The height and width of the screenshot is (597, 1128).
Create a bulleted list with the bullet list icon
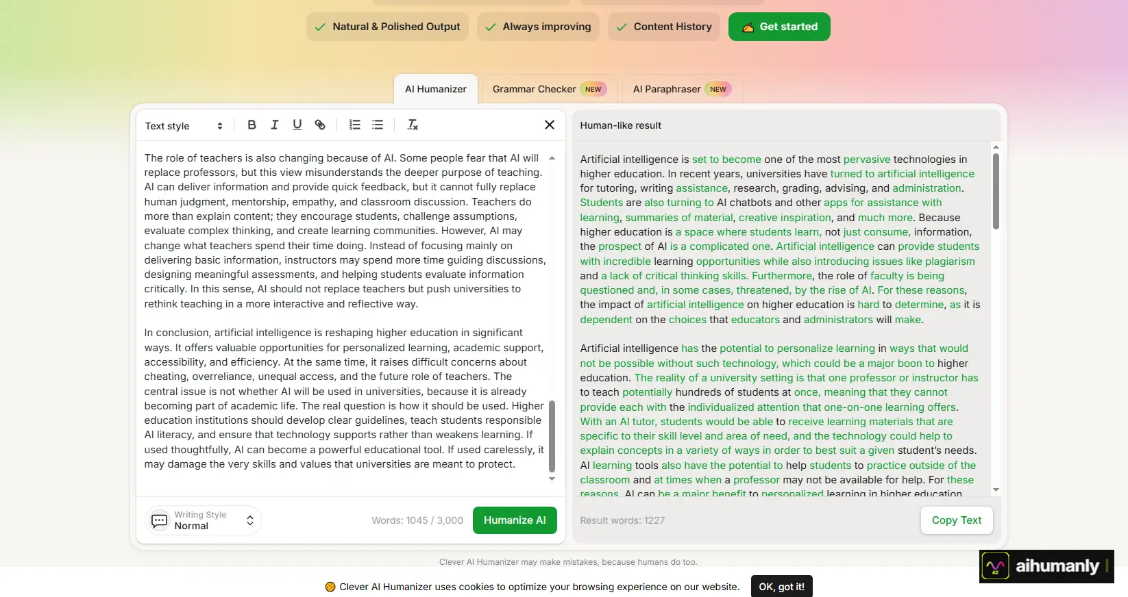pos(377,125)
